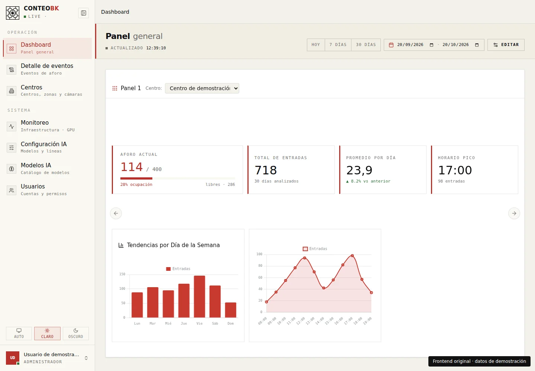The height and width of the screenshot is (371, 535).
Task: Switch theme to Oscuro
Action: click(x=76, y=334)
